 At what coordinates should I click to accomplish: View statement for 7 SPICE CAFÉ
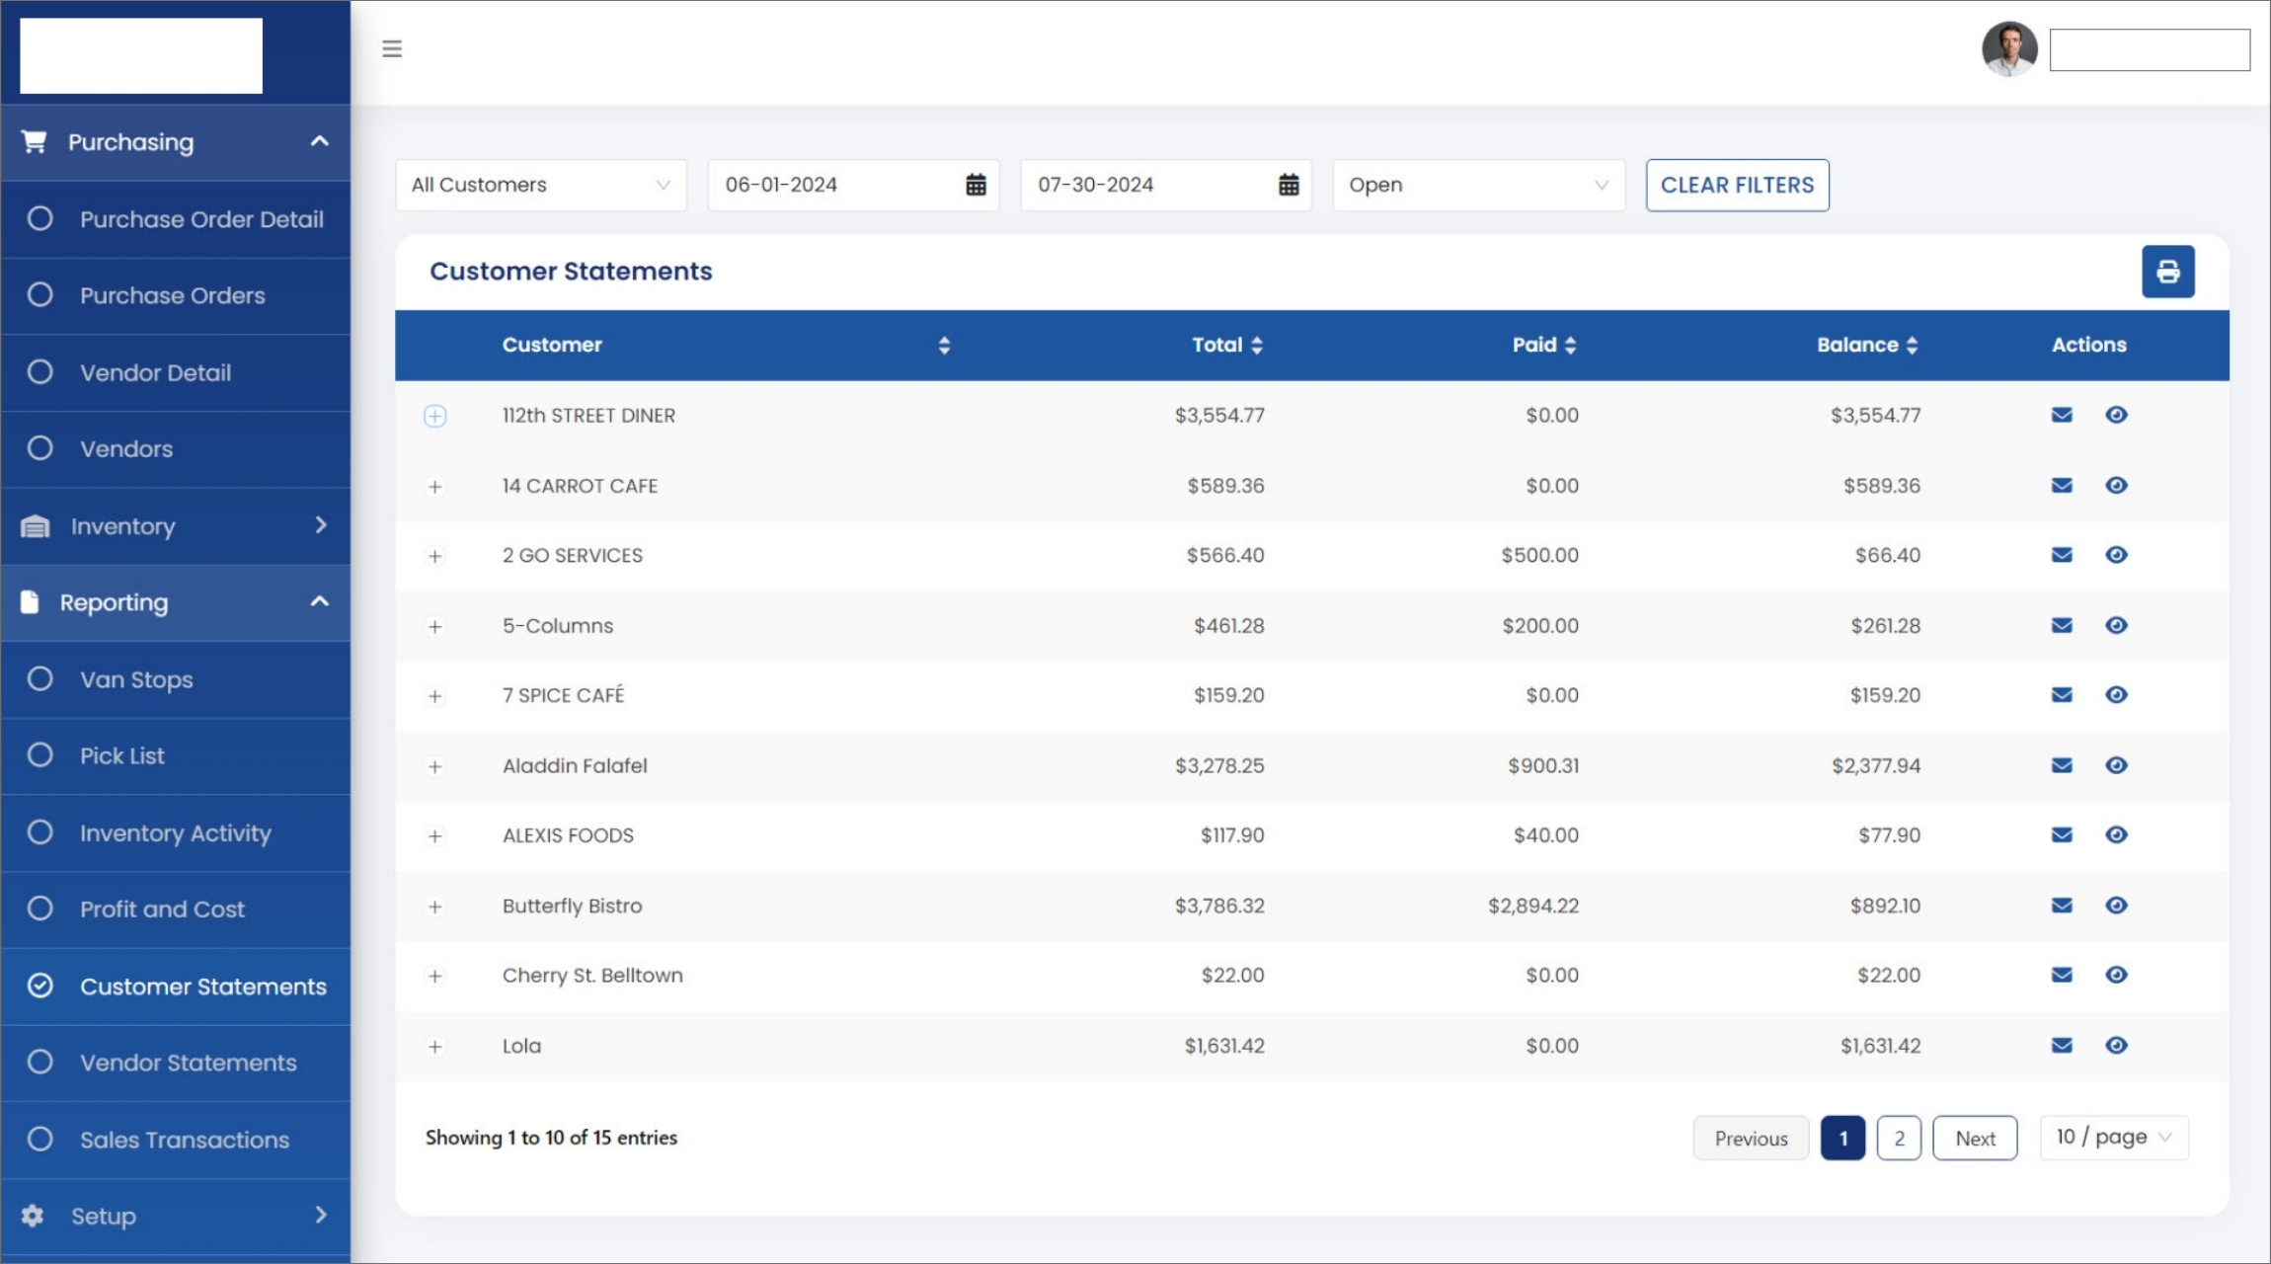click(x=2116, y=695)
